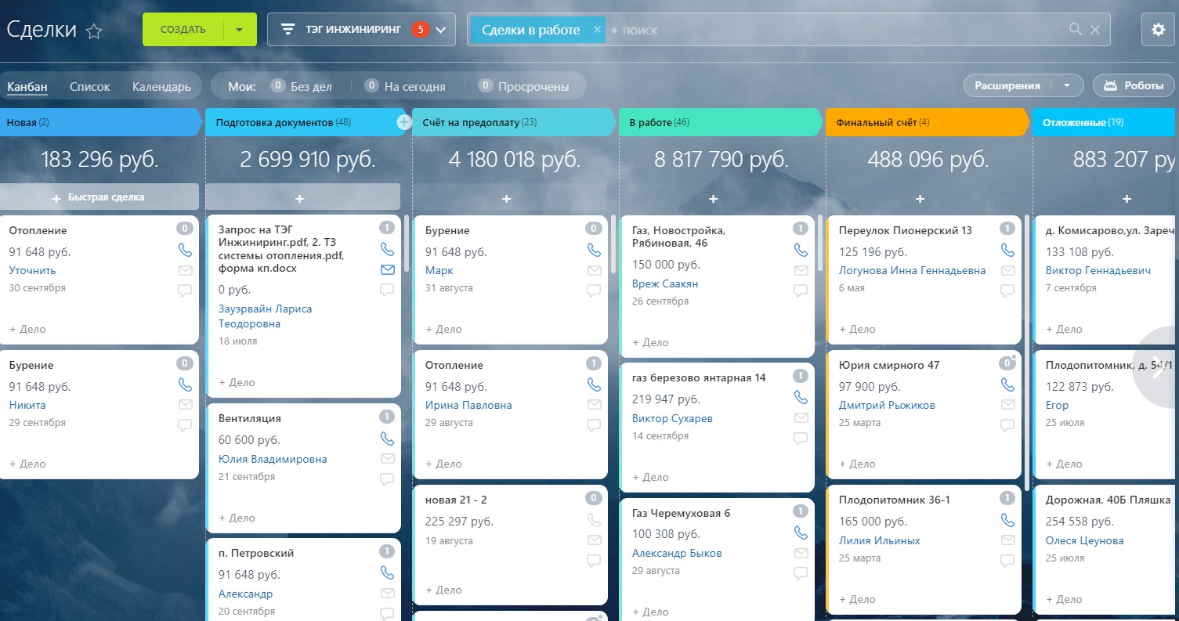Open chat icon on Вентиляция card
Viewport: 1179px width, 621px height.
tap(387, 479)
